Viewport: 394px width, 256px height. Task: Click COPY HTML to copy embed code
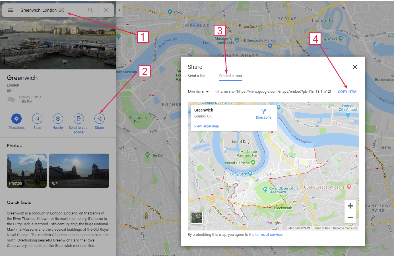click(x=348, y=92)
